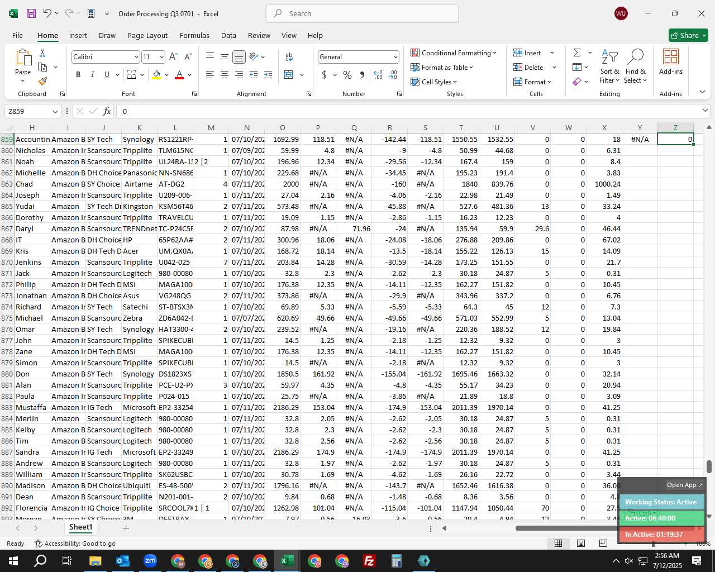Viewport: 715px width, 572px height.
Task: Click the Font Color red A swatch
Action: coord(179,74)
